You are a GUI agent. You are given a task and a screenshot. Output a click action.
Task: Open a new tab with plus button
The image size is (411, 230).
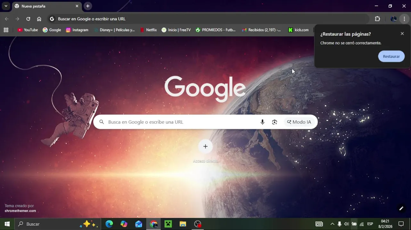coord(88,6)
